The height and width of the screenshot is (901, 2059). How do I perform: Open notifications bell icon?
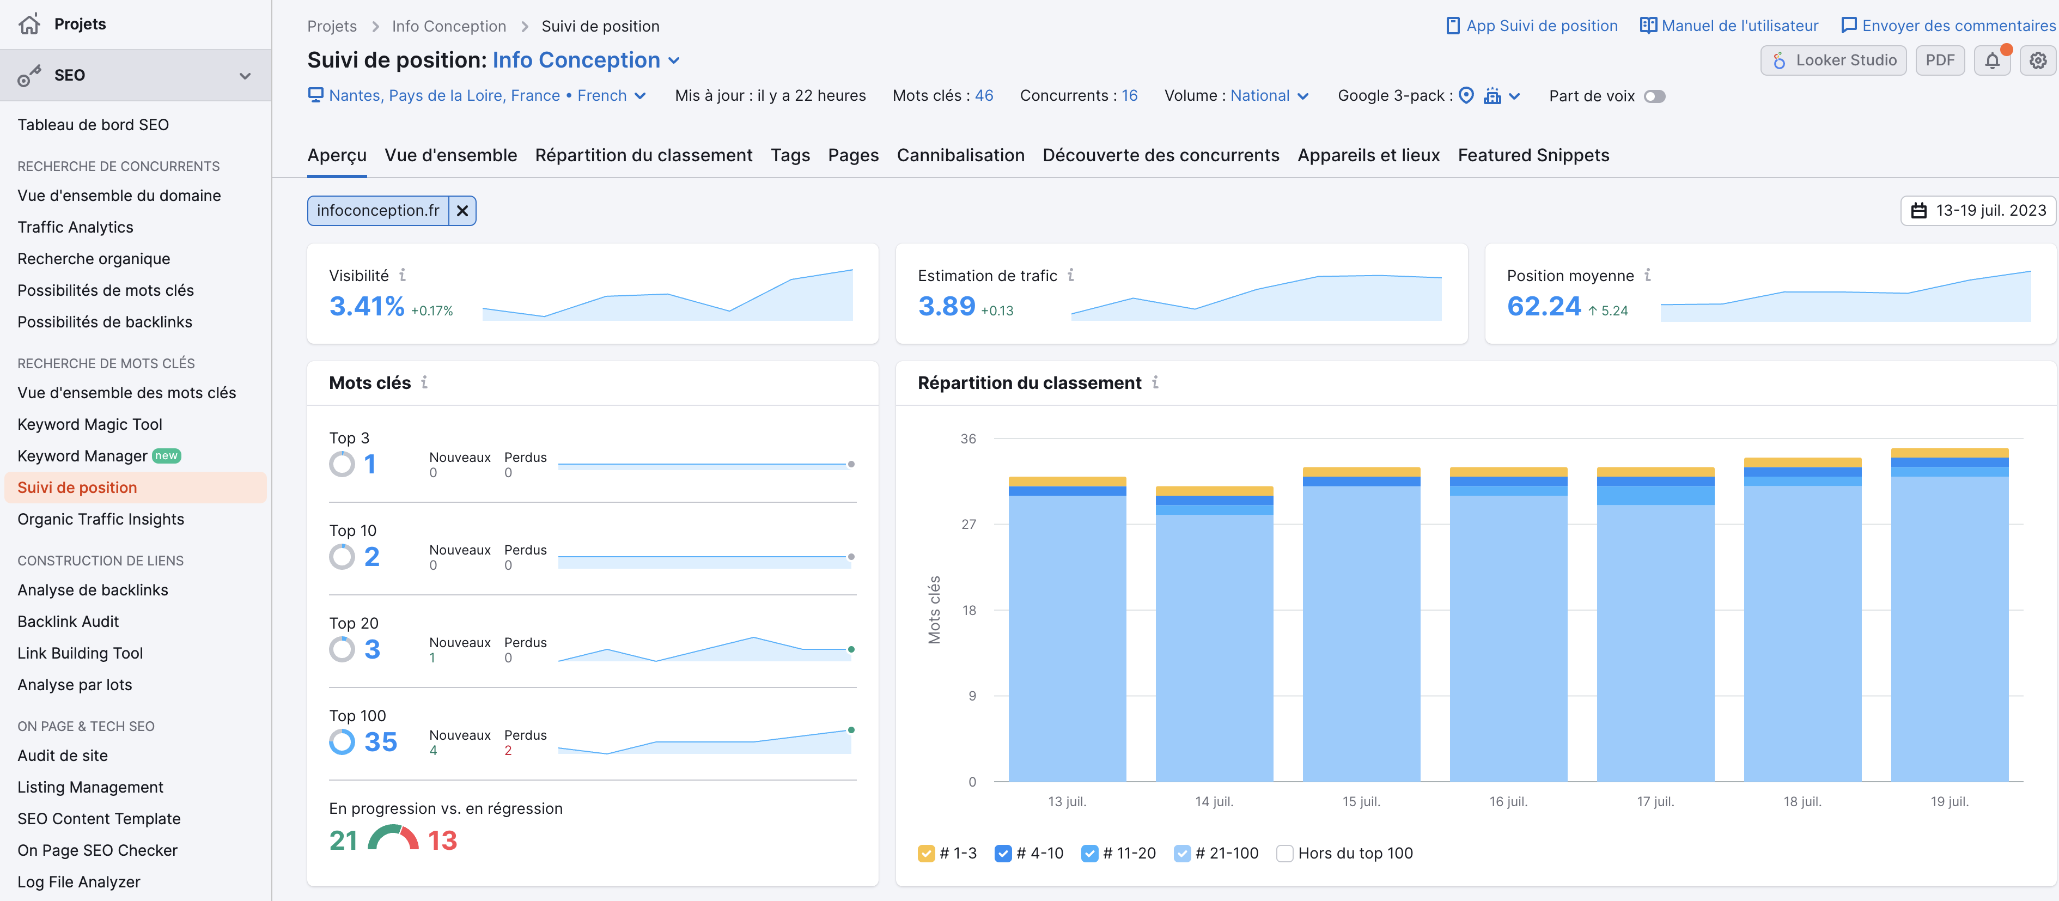point(1992,60)
